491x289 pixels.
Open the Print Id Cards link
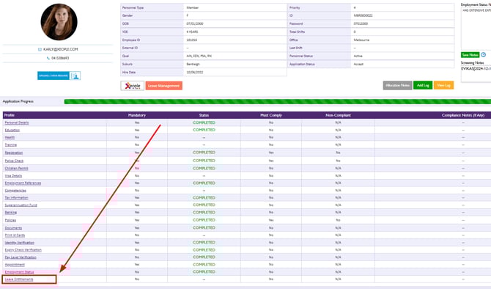(15, 235)
